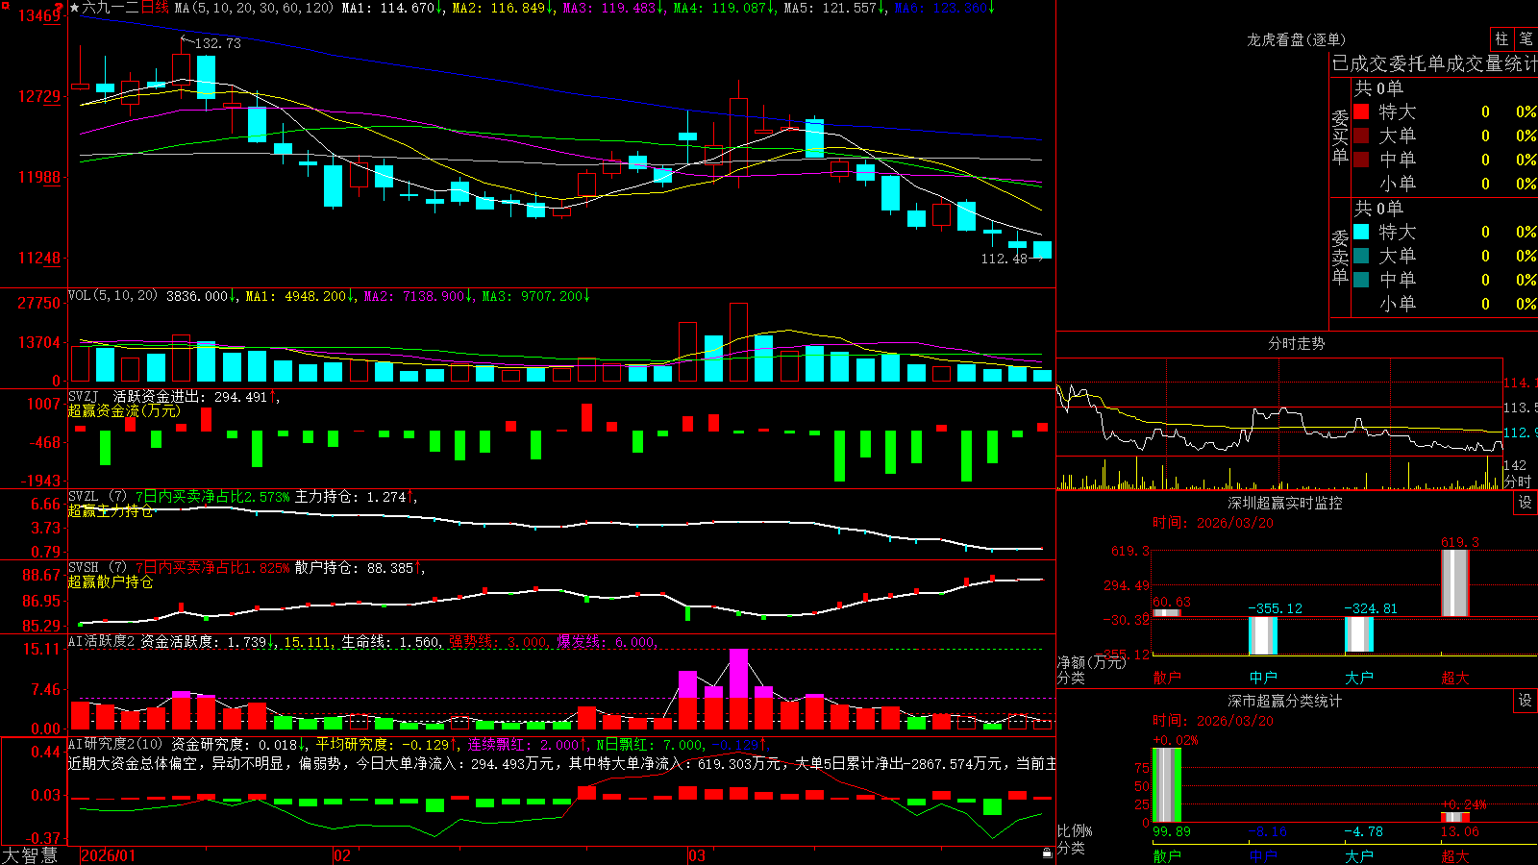Screen dimensions: 1538x865
Task: Click the SVZL (7) indicator label
Action: point(97,496)
